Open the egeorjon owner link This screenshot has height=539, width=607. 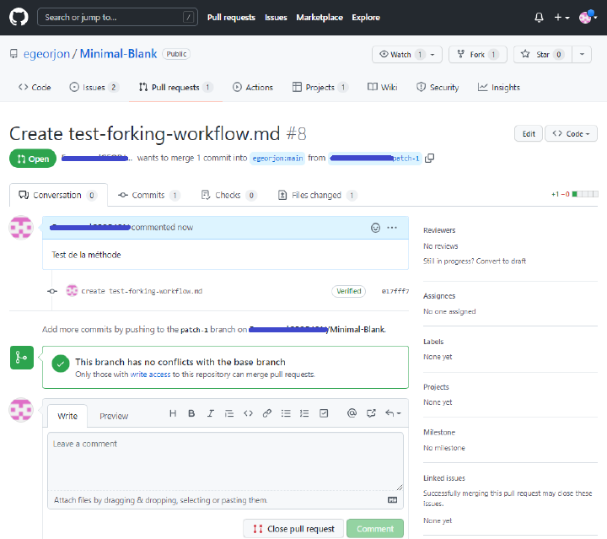(46, 54)
